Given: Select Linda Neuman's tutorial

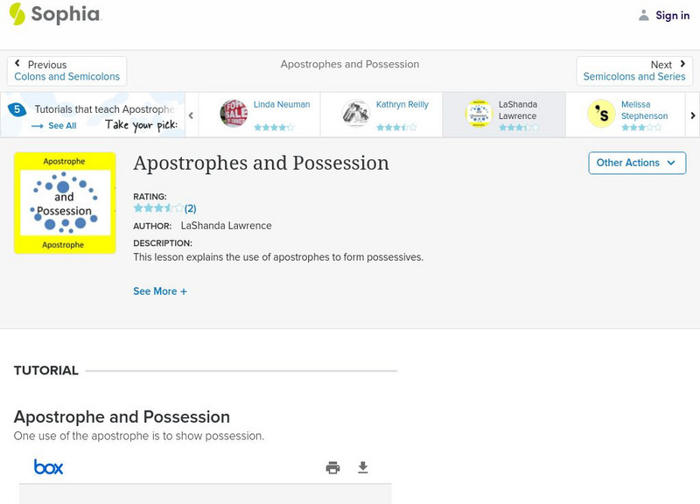Looking at the screenshot, I should pos(260,115).
